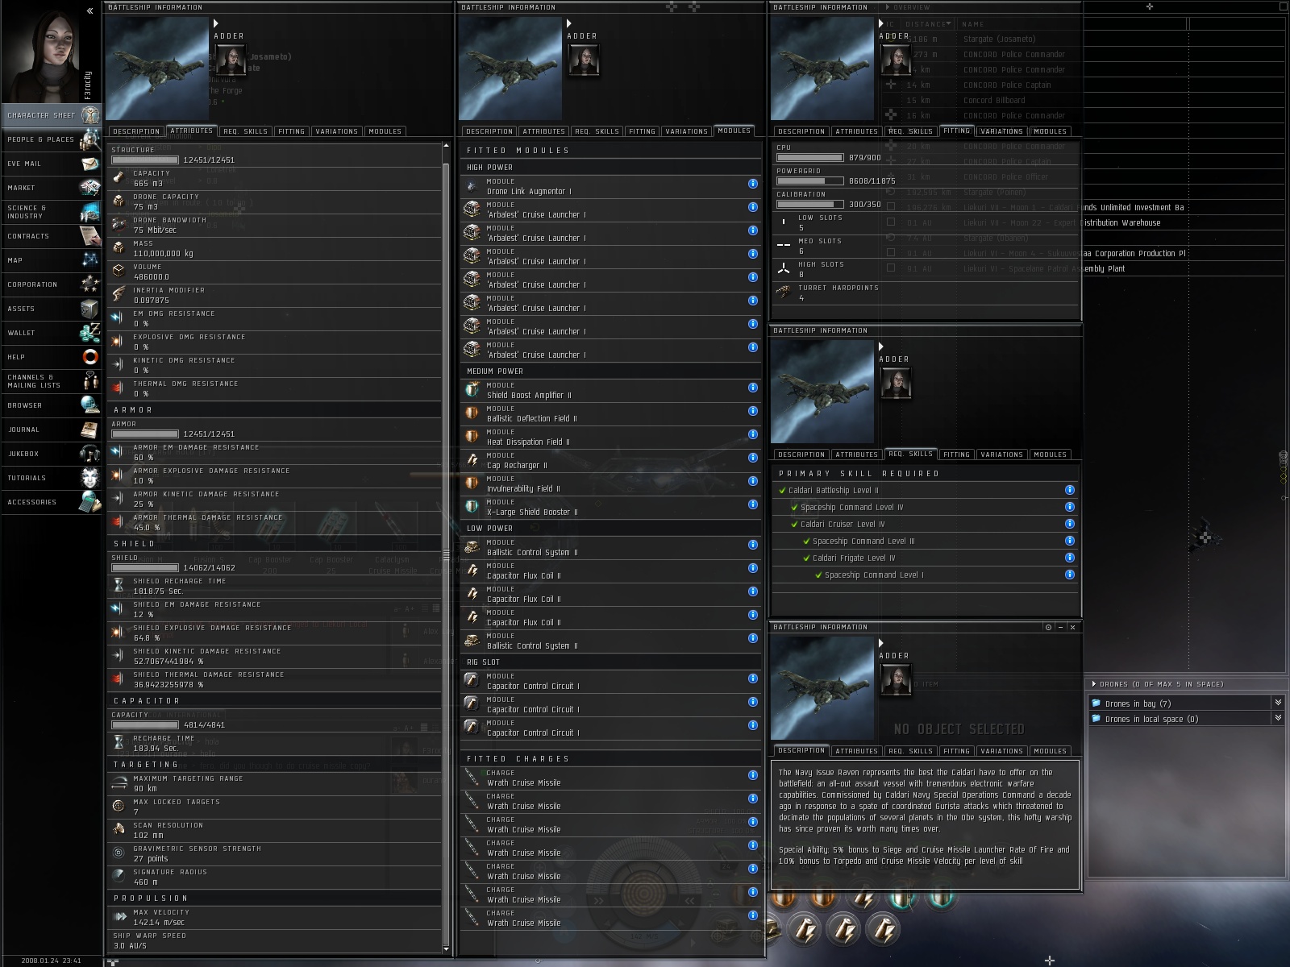This screenshot has width=1290, height=967.
Task: Open Attributes tab in the Navy Issue Raven description window
Action: click(x=856, y=751)
